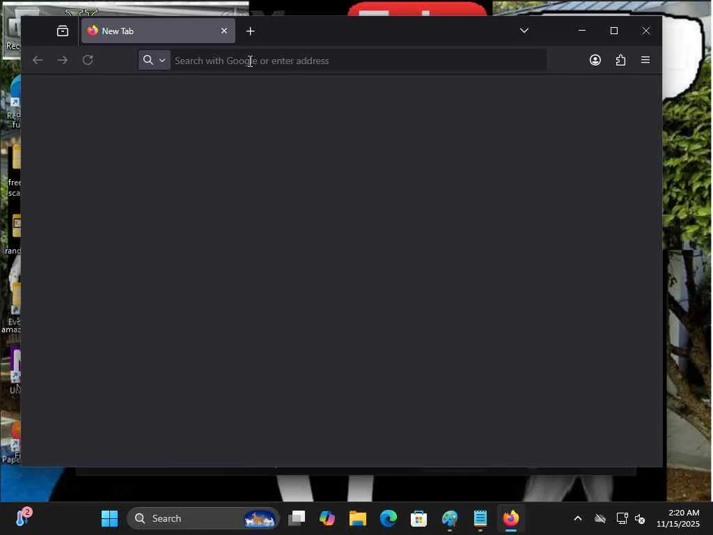Close the New Tab tab

pos(224,31)
